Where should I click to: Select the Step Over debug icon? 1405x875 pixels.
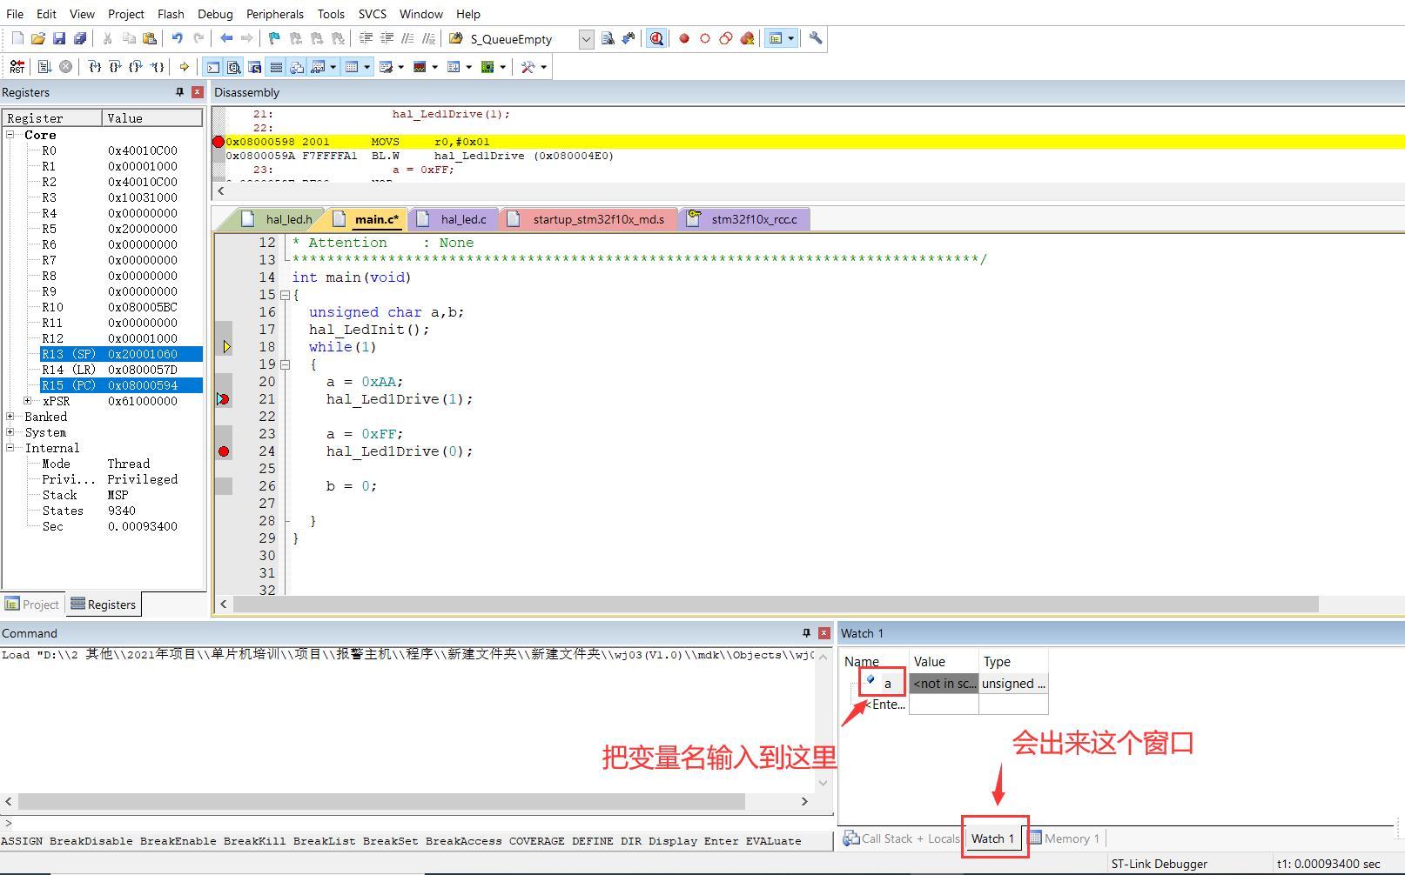[114, 66]
